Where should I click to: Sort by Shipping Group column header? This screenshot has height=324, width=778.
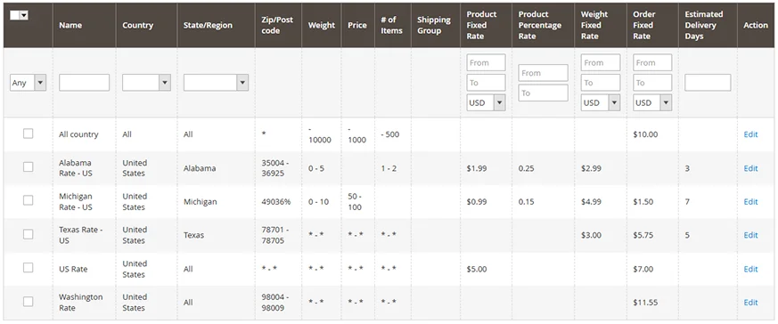434,25
